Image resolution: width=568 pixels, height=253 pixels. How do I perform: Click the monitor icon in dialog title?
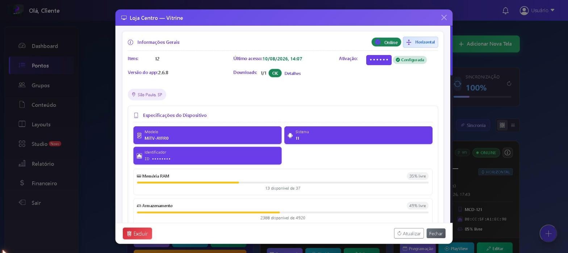(x=124, y=18)
